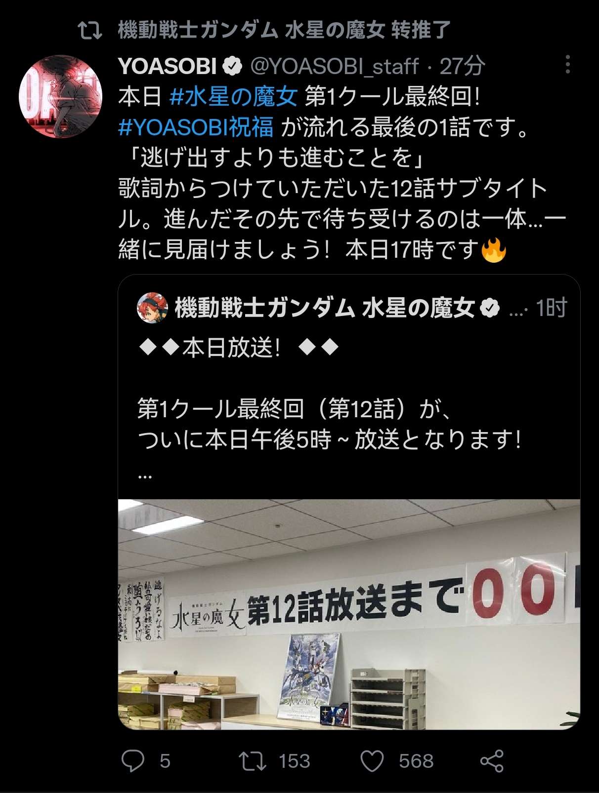Click quoted account name 機動戦士ガンダム 水星の魔女
This screenshot has width=599, height=793.
coord(325,308)
